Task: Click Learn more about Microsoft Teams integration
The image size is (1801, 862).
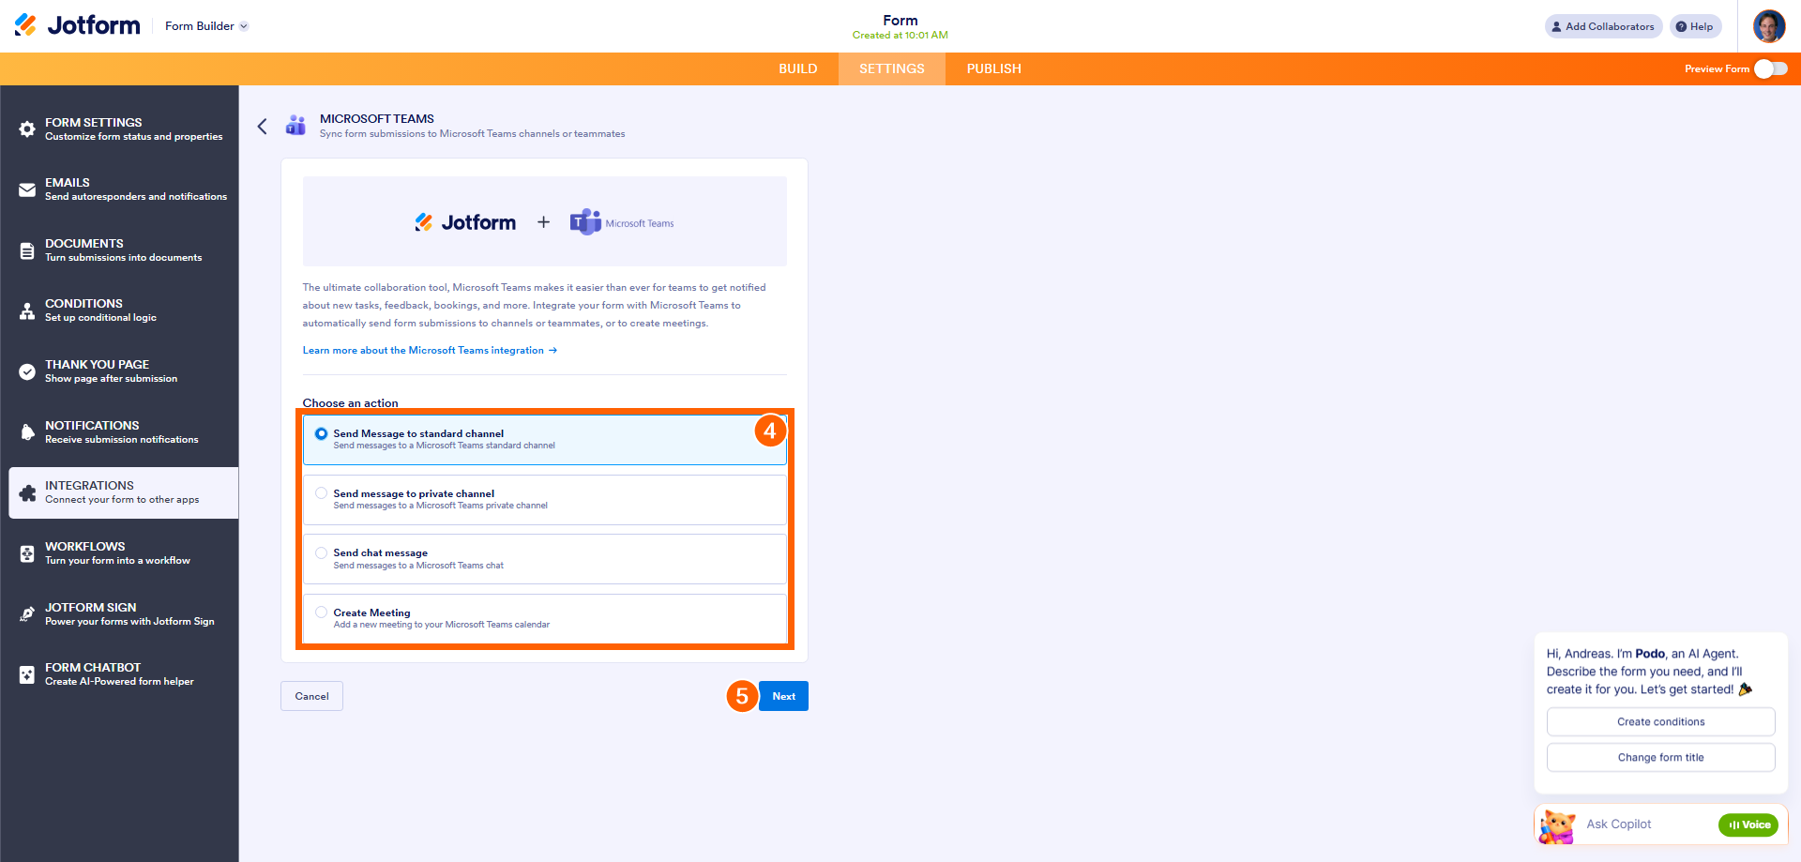Action: pyautogui.click(x=422, y=350)
